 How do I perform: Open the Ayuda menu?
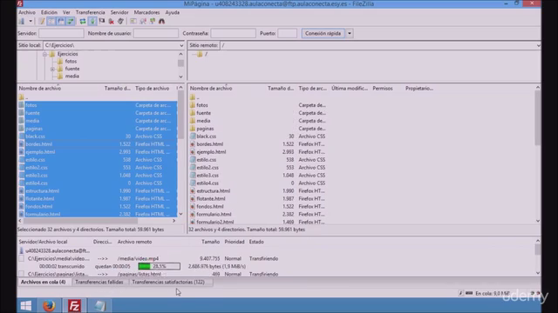[x=173, y=12]
